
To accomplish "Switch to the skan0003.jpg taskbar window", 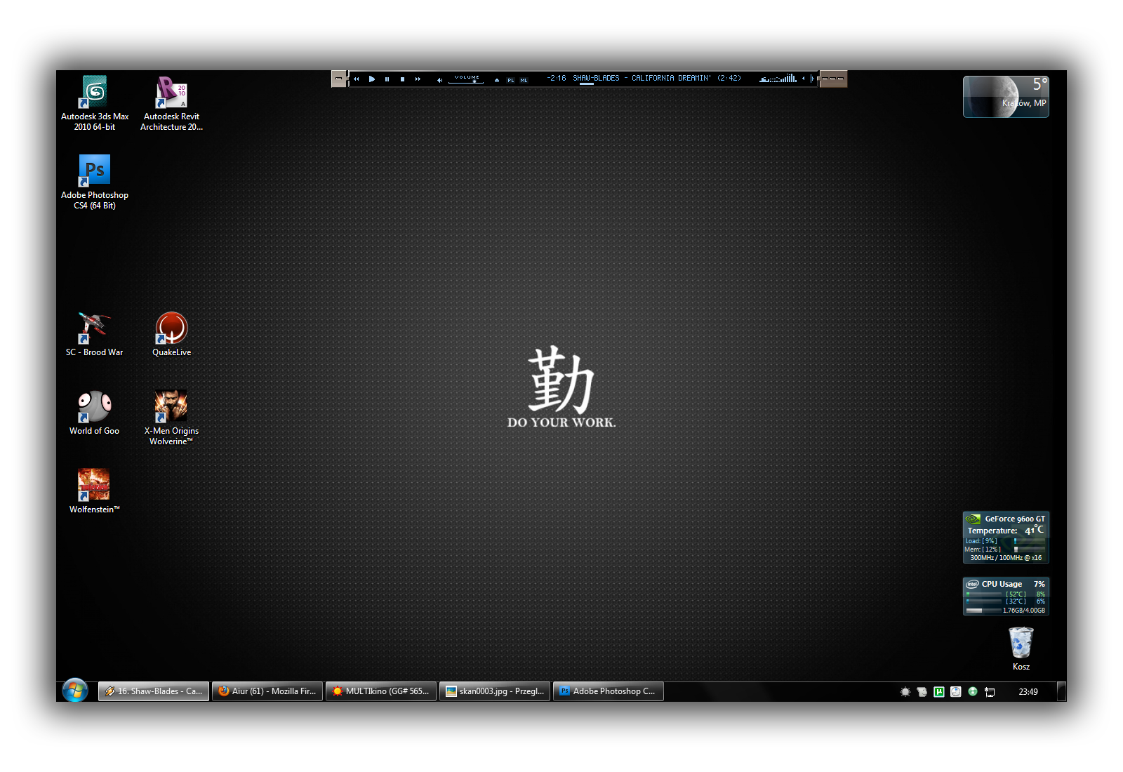I will coord(495,691).
